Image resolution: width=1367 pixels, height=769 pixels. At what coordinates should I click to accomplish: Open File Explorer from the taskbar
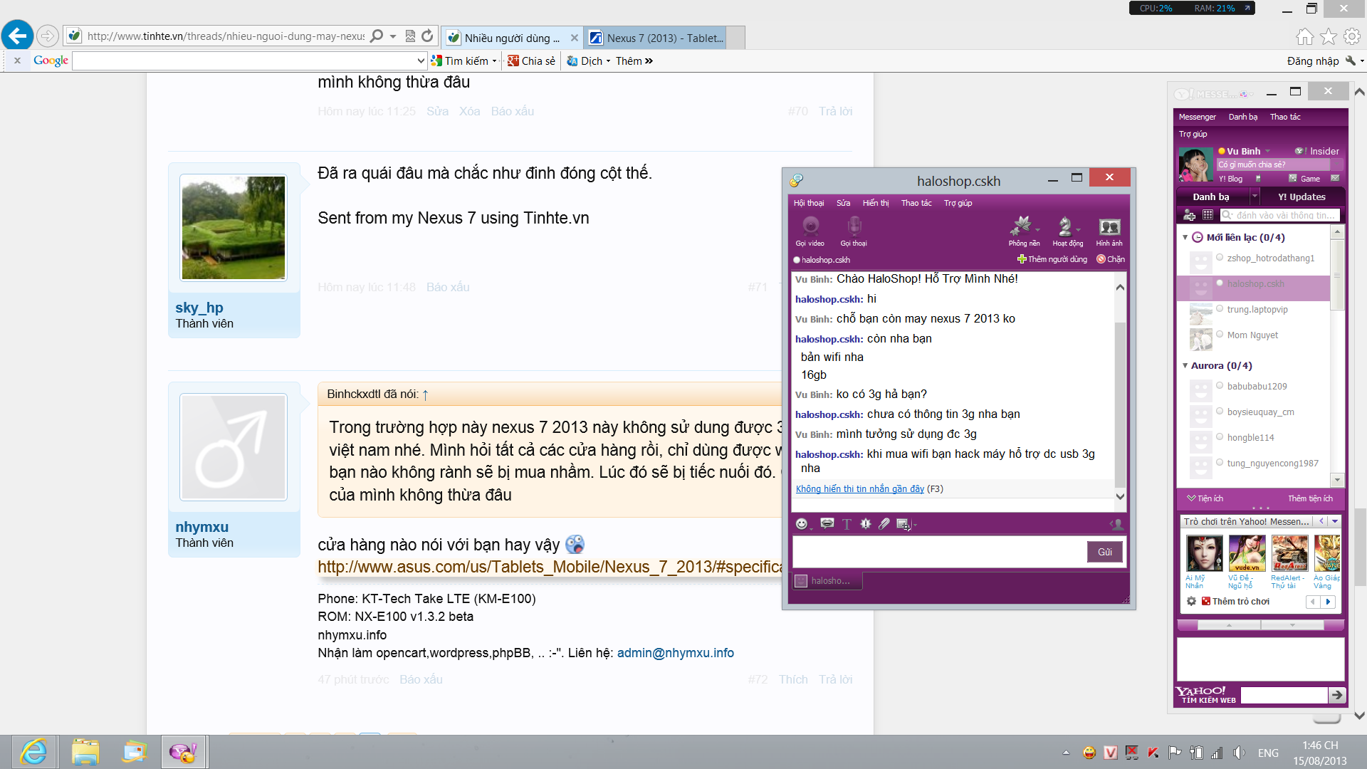tap(85, 752)
